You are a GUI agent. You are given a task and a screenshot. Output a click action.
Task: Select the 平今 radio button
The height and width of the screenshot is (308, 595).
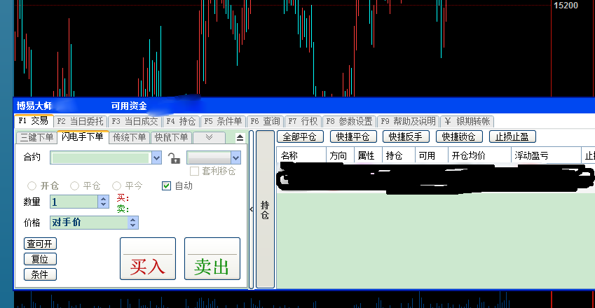(x=117, y=185)
